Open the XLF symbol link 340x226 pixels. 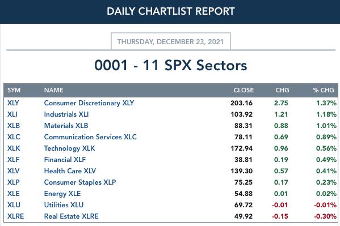pos(13,160)
